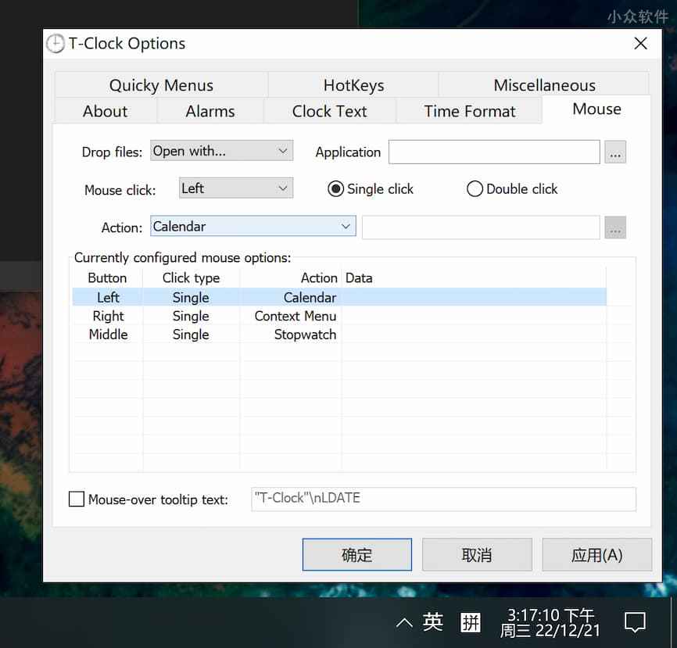Image resolution: width=677 pixels, height=648 pixels.
Task: Expand the Mouse click button dropdown
Action: (x=235, y=188)
